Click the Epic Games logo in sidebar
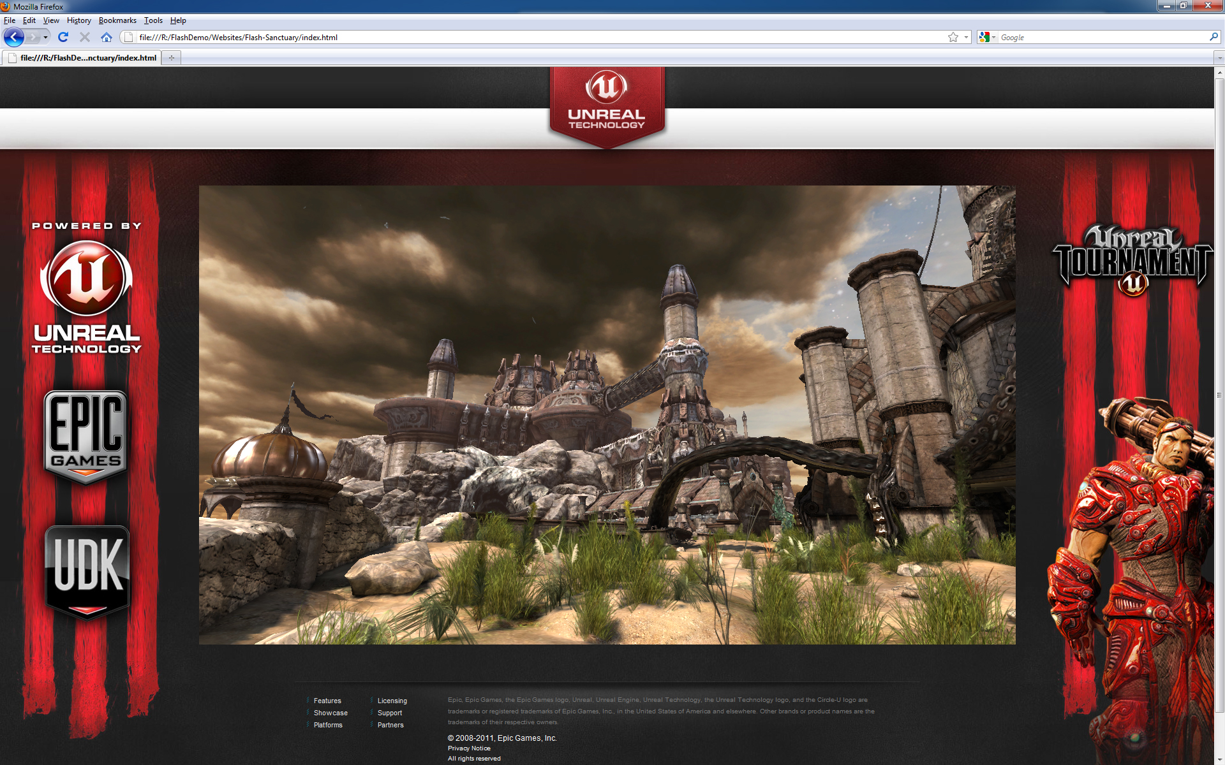 click(x=86, y=437)
